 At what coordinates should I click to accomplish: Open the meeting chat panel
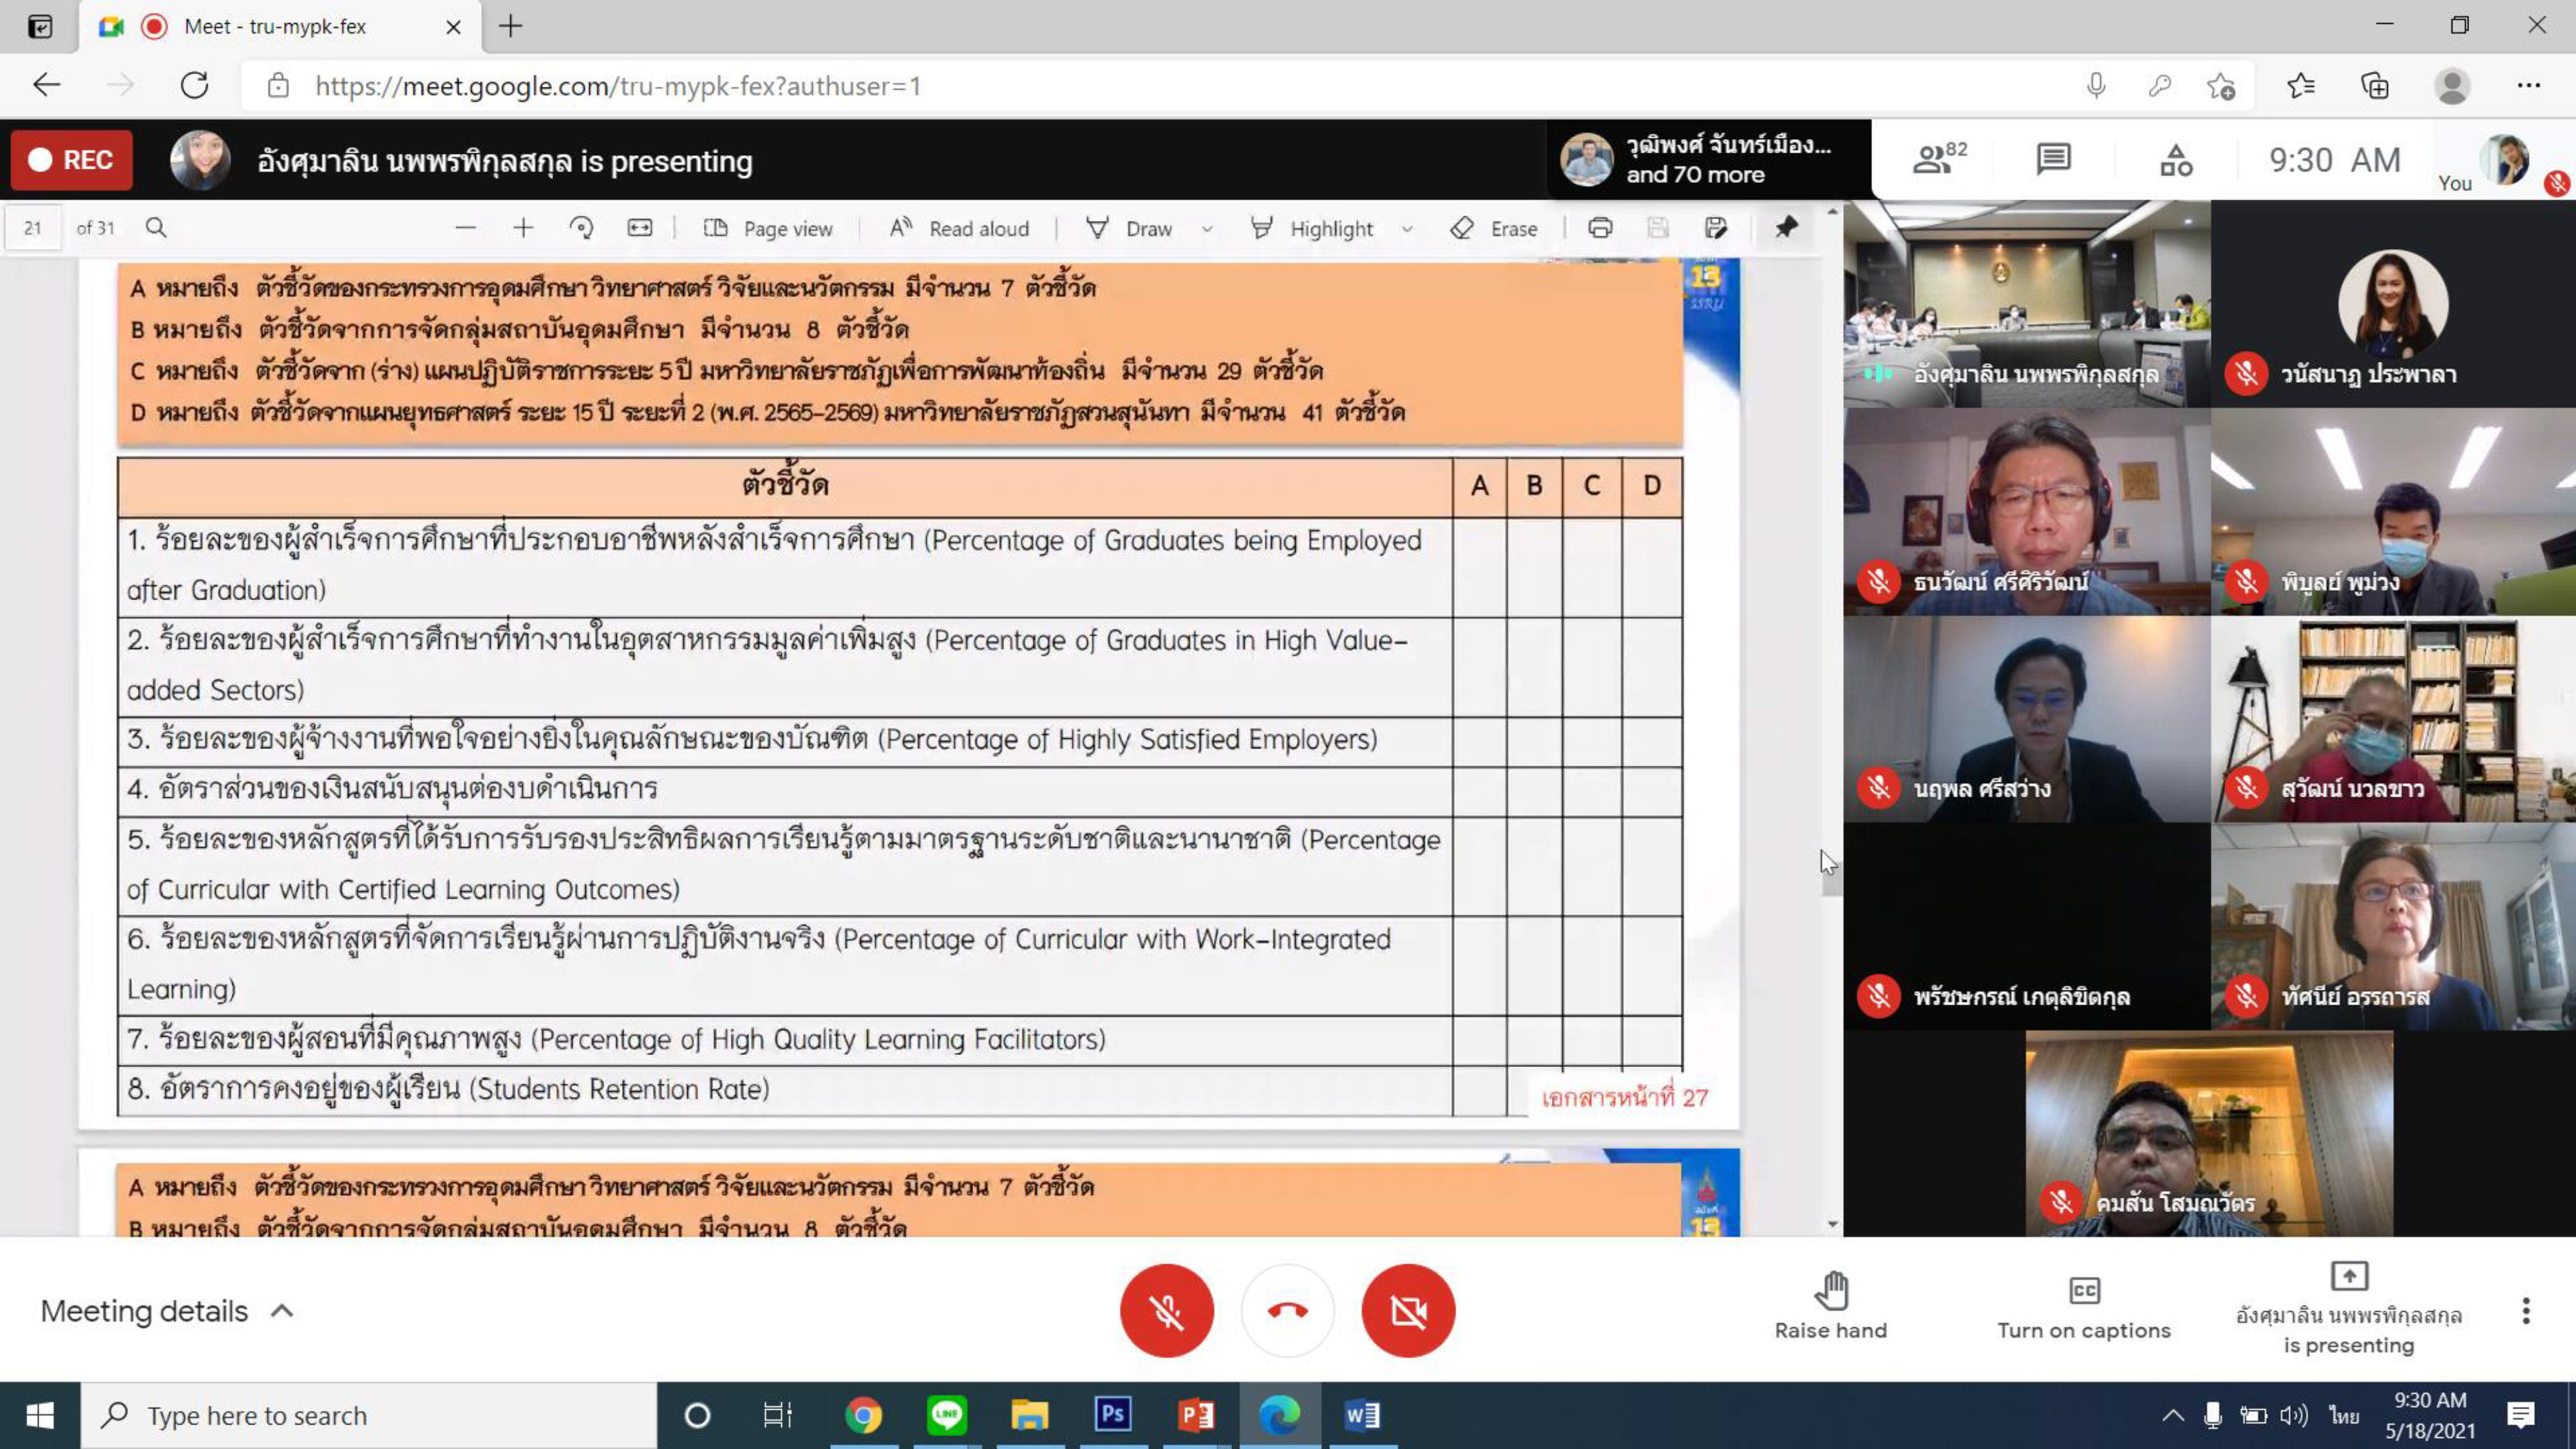[x=2053, y=159]
